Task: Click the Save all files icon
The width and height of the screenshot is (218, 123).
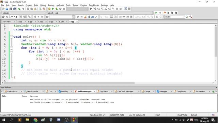Action: (x=14, y=9)
